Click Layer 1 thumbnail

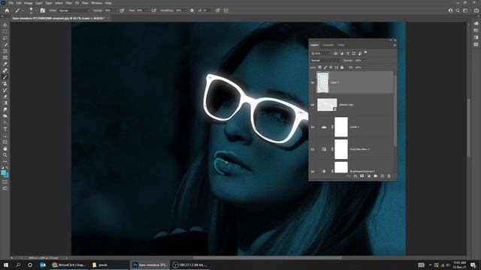point(322,82)
